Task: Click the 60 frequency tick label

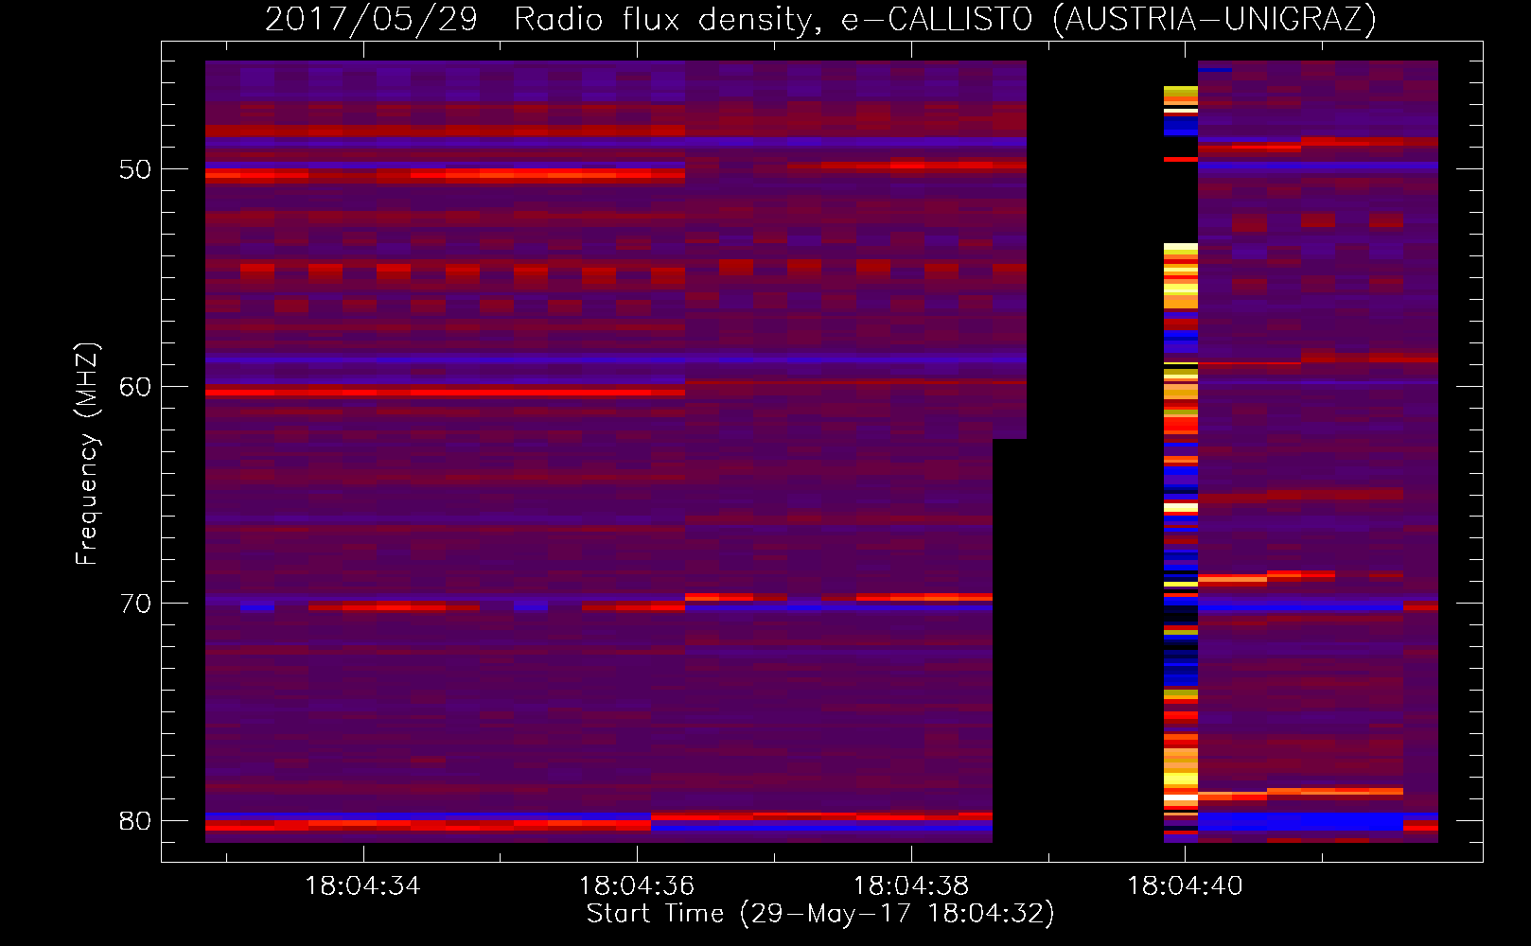Action: [x=135, y=387]
